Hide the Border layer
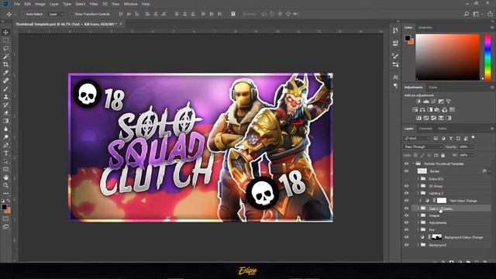The width and height of the screenshot is (496, 279). coord(406,171)
